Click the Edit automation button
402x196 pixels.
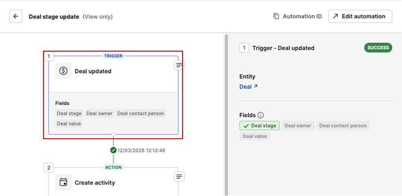pyautogui.click(x=360, y=17)
